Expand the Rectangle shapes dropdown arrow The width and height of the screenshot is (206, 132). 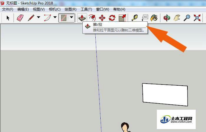72,17
